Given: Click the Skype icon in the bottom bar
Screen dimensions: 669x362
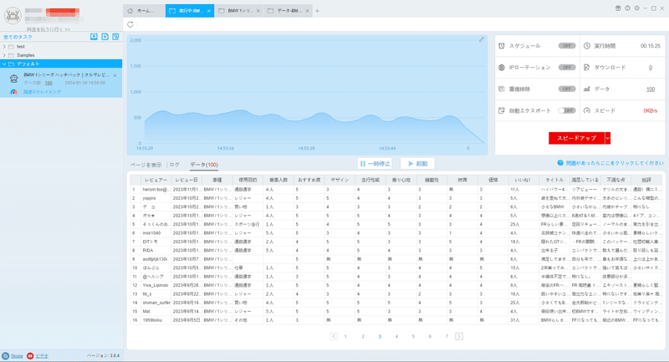Looking at the screenshot, I should pos(6,355).
